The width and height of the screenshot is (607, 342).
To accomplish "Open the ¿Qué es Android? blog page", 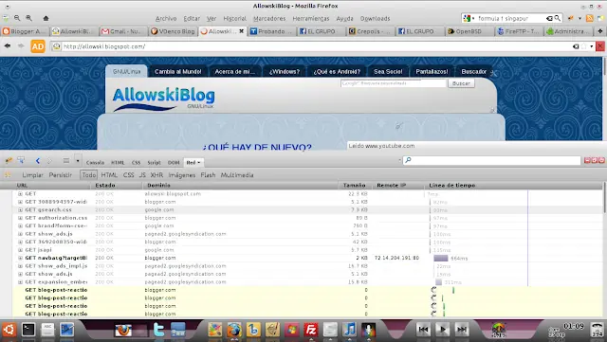I will [x=337, y=72].
